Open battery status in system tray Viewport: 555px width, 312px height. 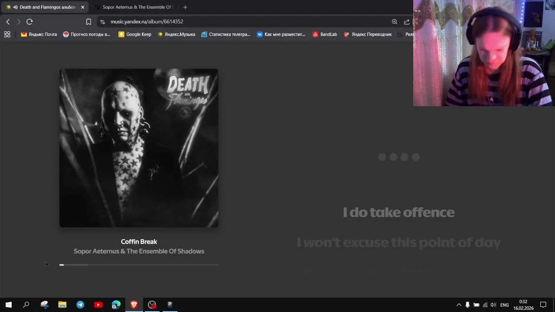tap(476, 305)
